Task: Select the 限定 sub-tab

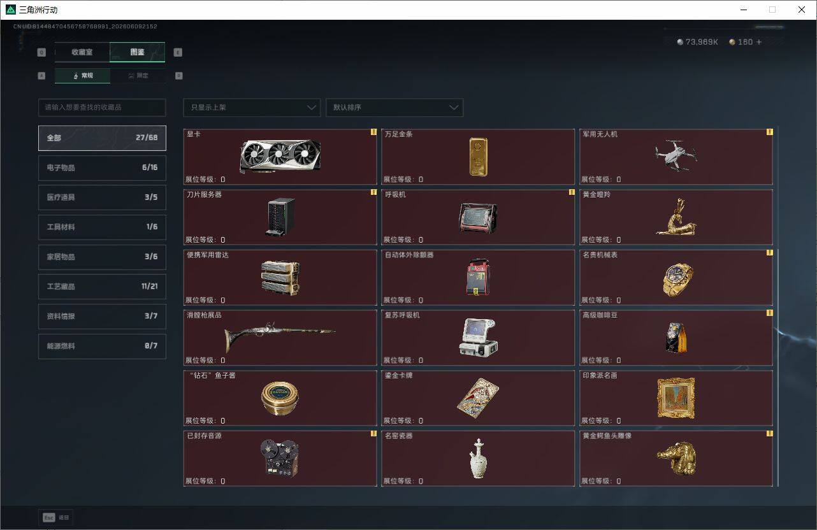Action: point(138,75)
